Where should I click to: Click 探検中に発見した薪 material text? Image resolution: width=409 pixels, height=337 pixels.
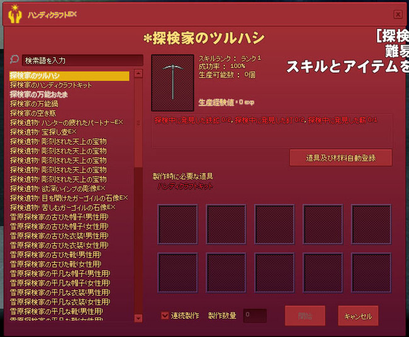(342, 120)
